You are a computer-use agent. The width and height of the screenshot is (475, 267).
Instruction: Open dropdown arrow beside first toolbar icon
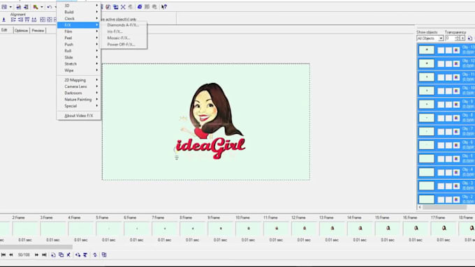pos(10,7)
